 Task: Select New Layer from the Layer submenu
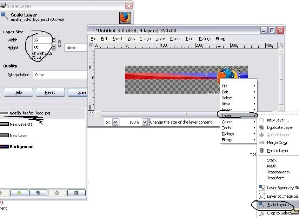278,120
